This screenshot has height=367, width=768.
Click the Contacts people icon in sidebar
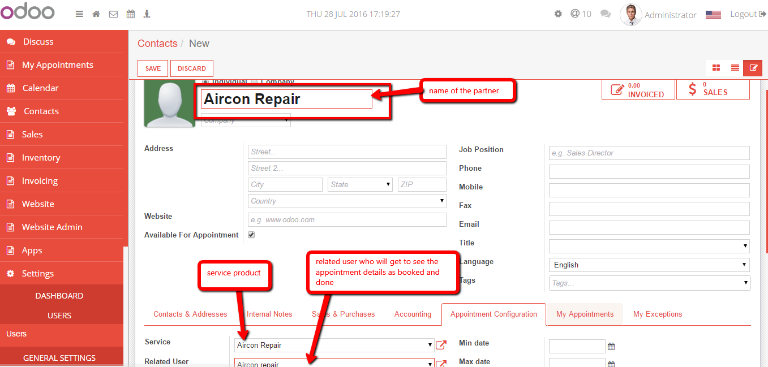tap(11, 111)
